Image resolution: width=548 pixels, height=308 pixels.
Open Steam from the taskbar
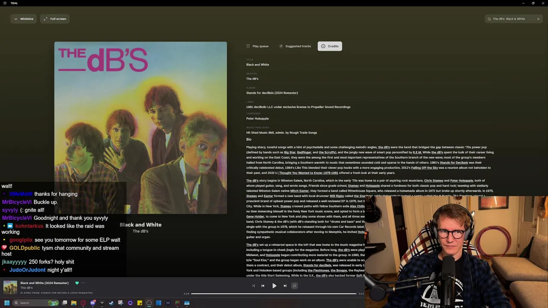[111, 303]
